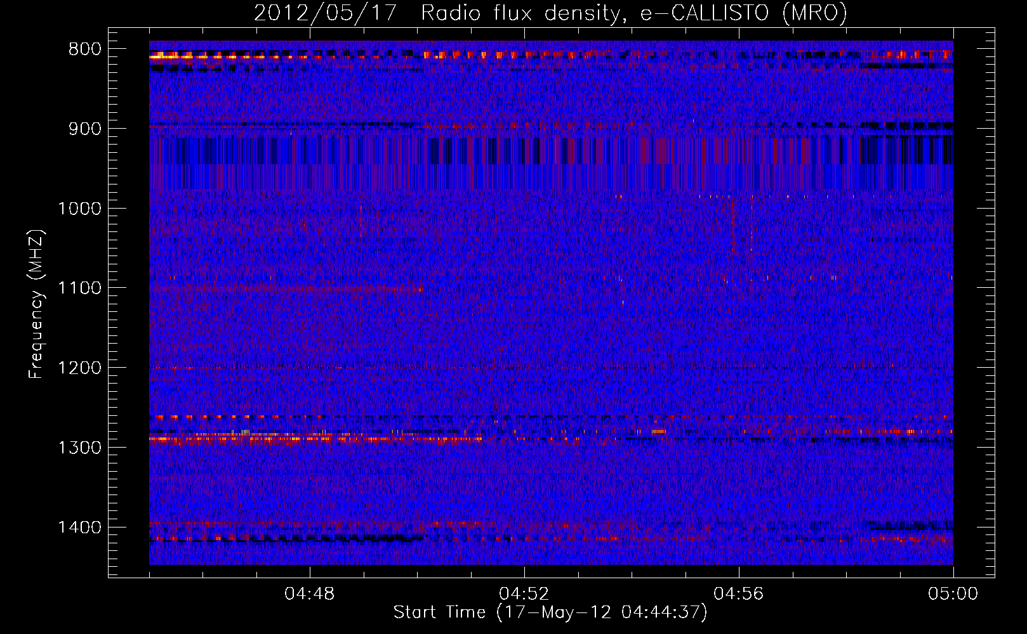Click the '900' frequency tick label
This screenshot has width=1027, height=634.
tap(84, 129)
